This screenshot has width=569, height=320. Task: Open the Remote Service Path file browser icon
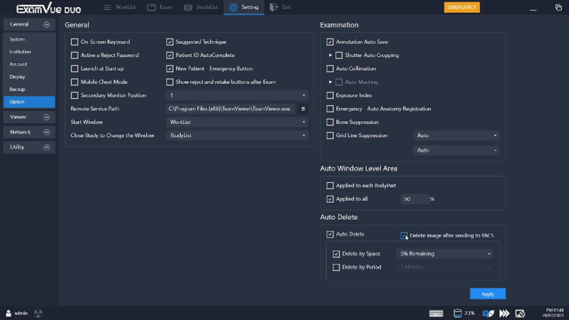[x=303, y=108]
